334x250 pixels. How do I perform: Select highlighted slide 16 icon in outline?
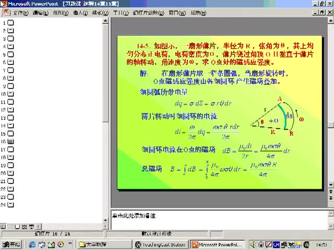point(10,142)
